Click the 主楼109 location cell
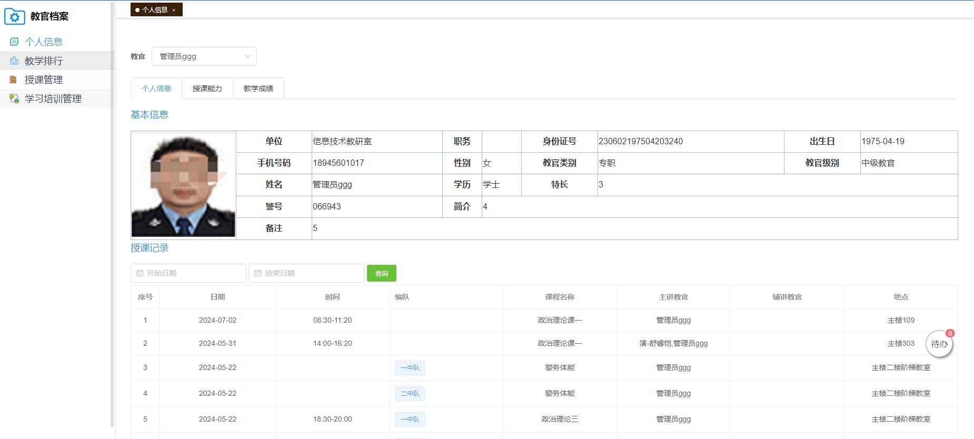 pos(901,320)
